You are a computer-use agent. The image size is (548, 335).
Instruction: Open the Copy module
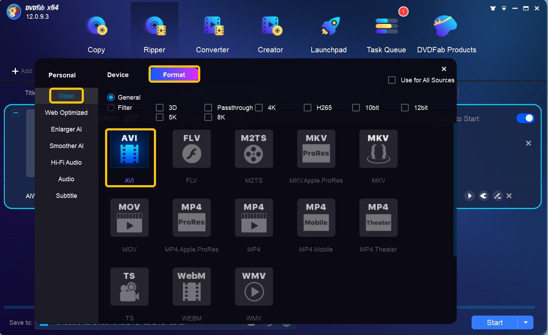(x=96, y=34)
